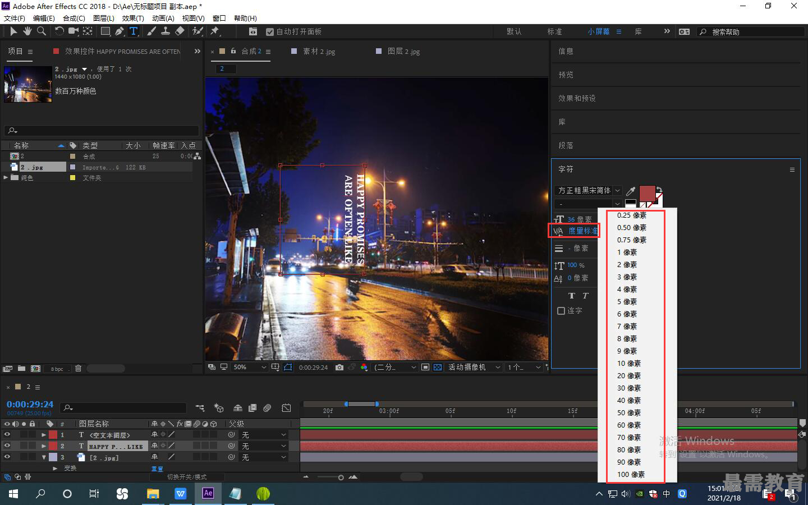808x505 pixels.
Task: Switch to the 小屏幕 workspace
Action: coord(599,31)
